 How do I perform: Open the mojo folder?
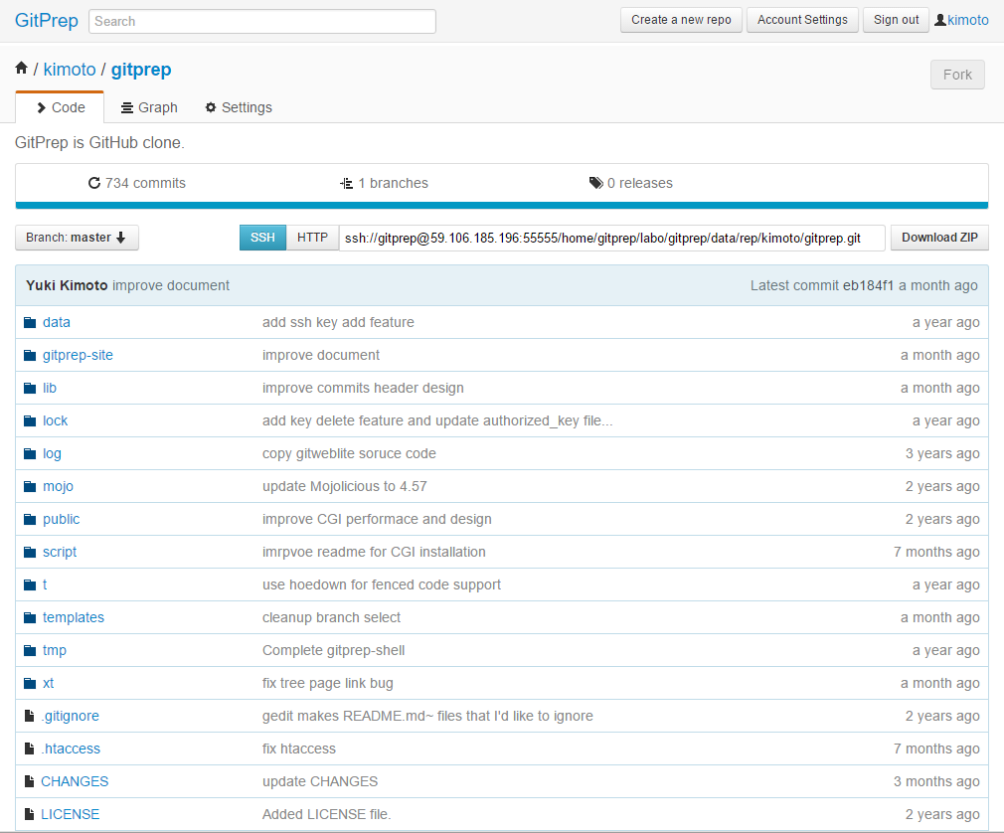coord(58,486)
